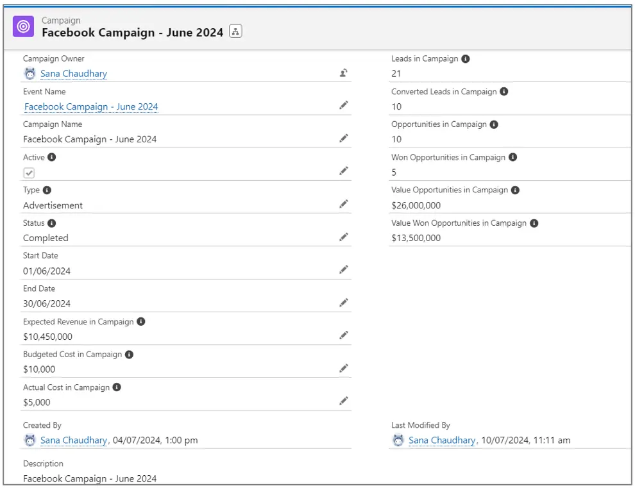Edit Budgeted Cost in Campaign pencil
This screenshot has height=488, width=635.
[x=343, y=368]
